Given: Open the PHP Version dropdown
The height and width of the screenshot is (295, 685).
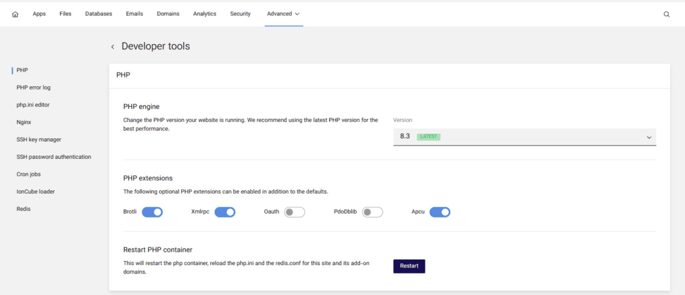Looking at the screenshot, I should tap(524, 137).
